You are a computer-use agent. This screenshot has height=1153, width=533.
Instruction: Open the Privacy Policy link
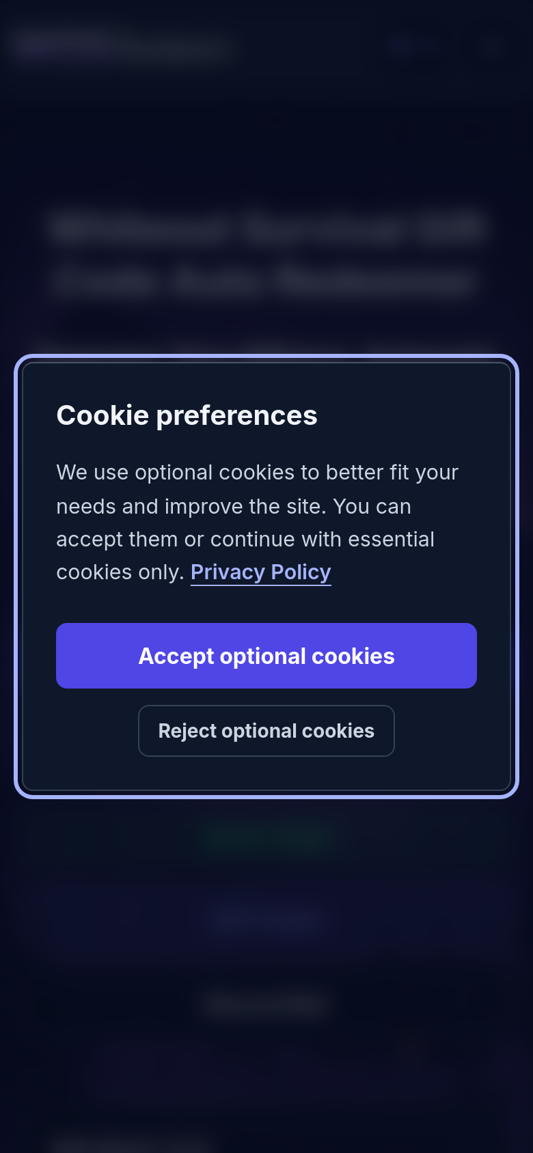[x=261, y=572]
